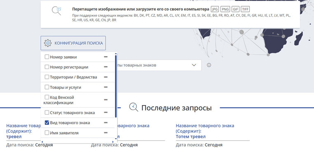Click the scroll down arrow of configuration list

(116, 138)
